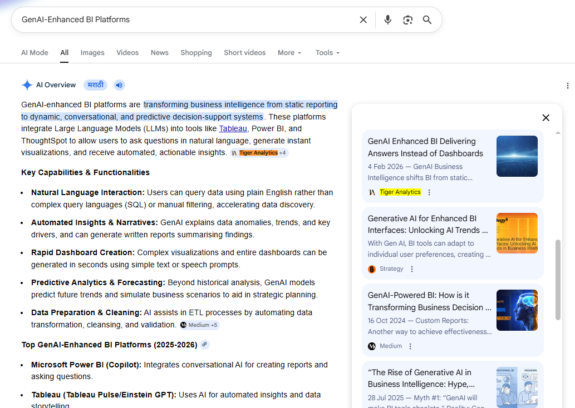575x408 pixels.
Task: Open Generative AI for Enhanced BI Interfaces article
Action: click(x=427, y=224)
